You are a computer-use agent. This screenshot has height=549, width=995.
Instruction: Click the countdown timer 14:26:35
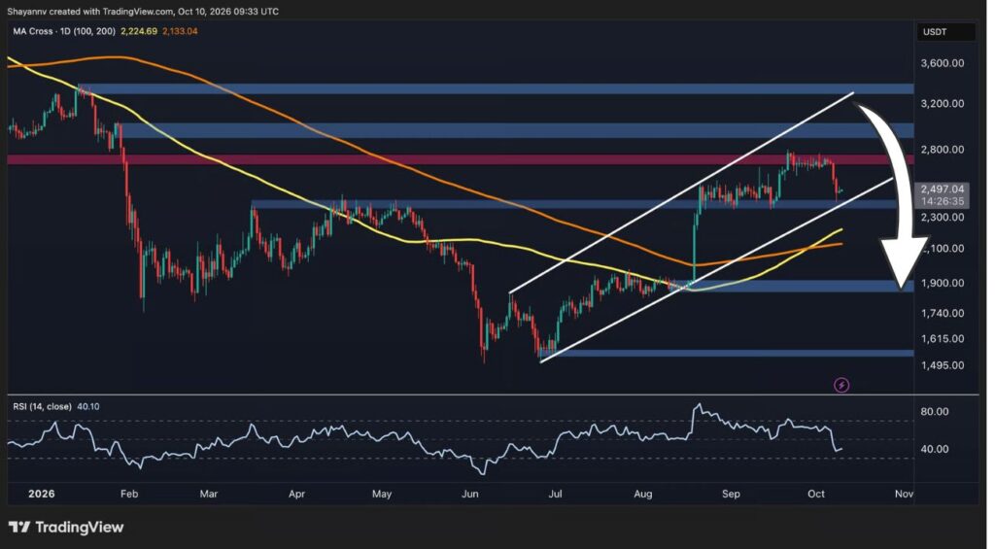click(x=943, y=201)
